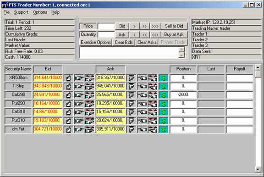Click the single > arrow button

134,26
